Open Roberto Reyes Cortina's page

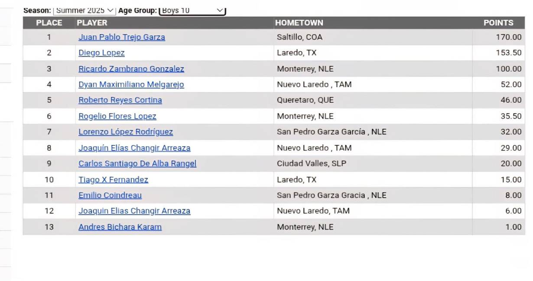coord(120,100)
